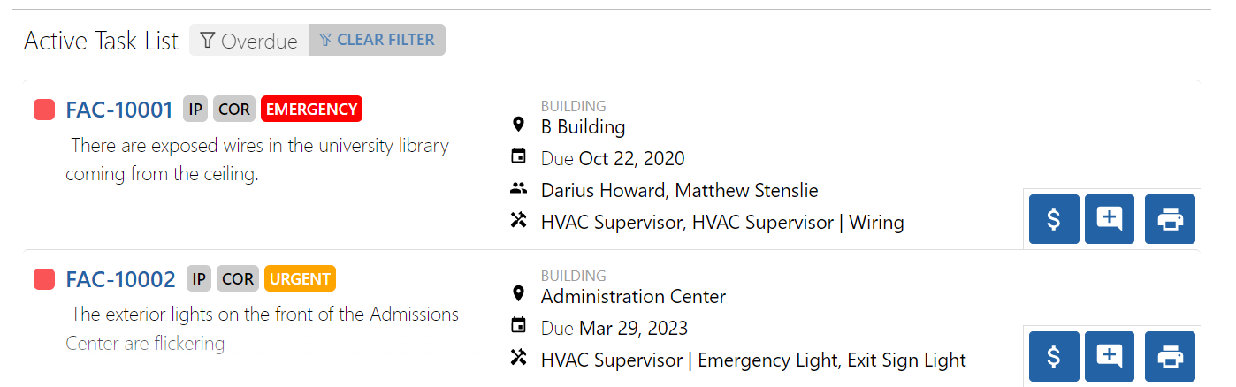This screenshot has height=387, width=1236.
Task: Open the FAC-10002 task link
Action: pyautogui.click(x=120, y=280)
